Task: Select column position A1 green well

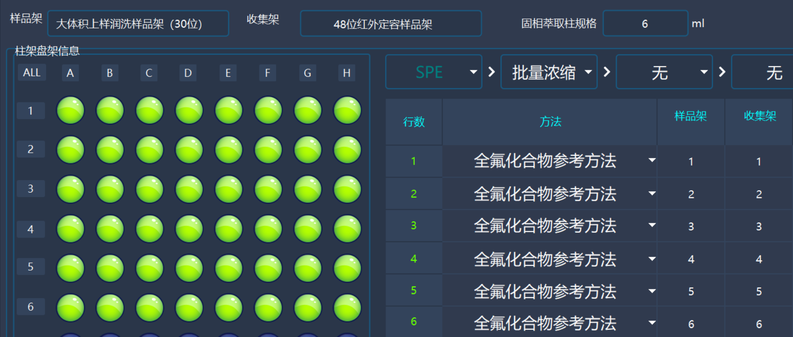Action: (70, 110)
